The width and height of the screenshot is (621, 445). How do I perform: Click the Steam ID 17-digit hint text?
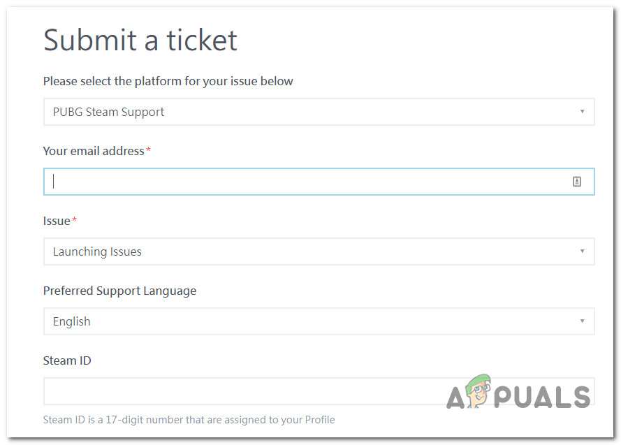click(189, 420)
